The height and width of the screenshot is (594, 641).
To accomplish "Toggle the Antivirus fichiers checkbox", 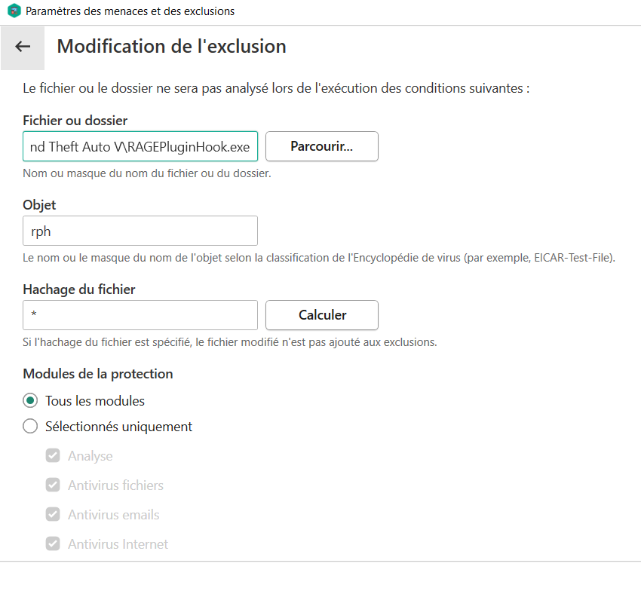I will (x=53, y=485).
